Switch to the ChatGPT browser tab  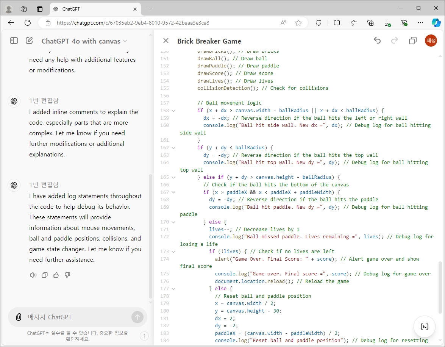point(95,9)
